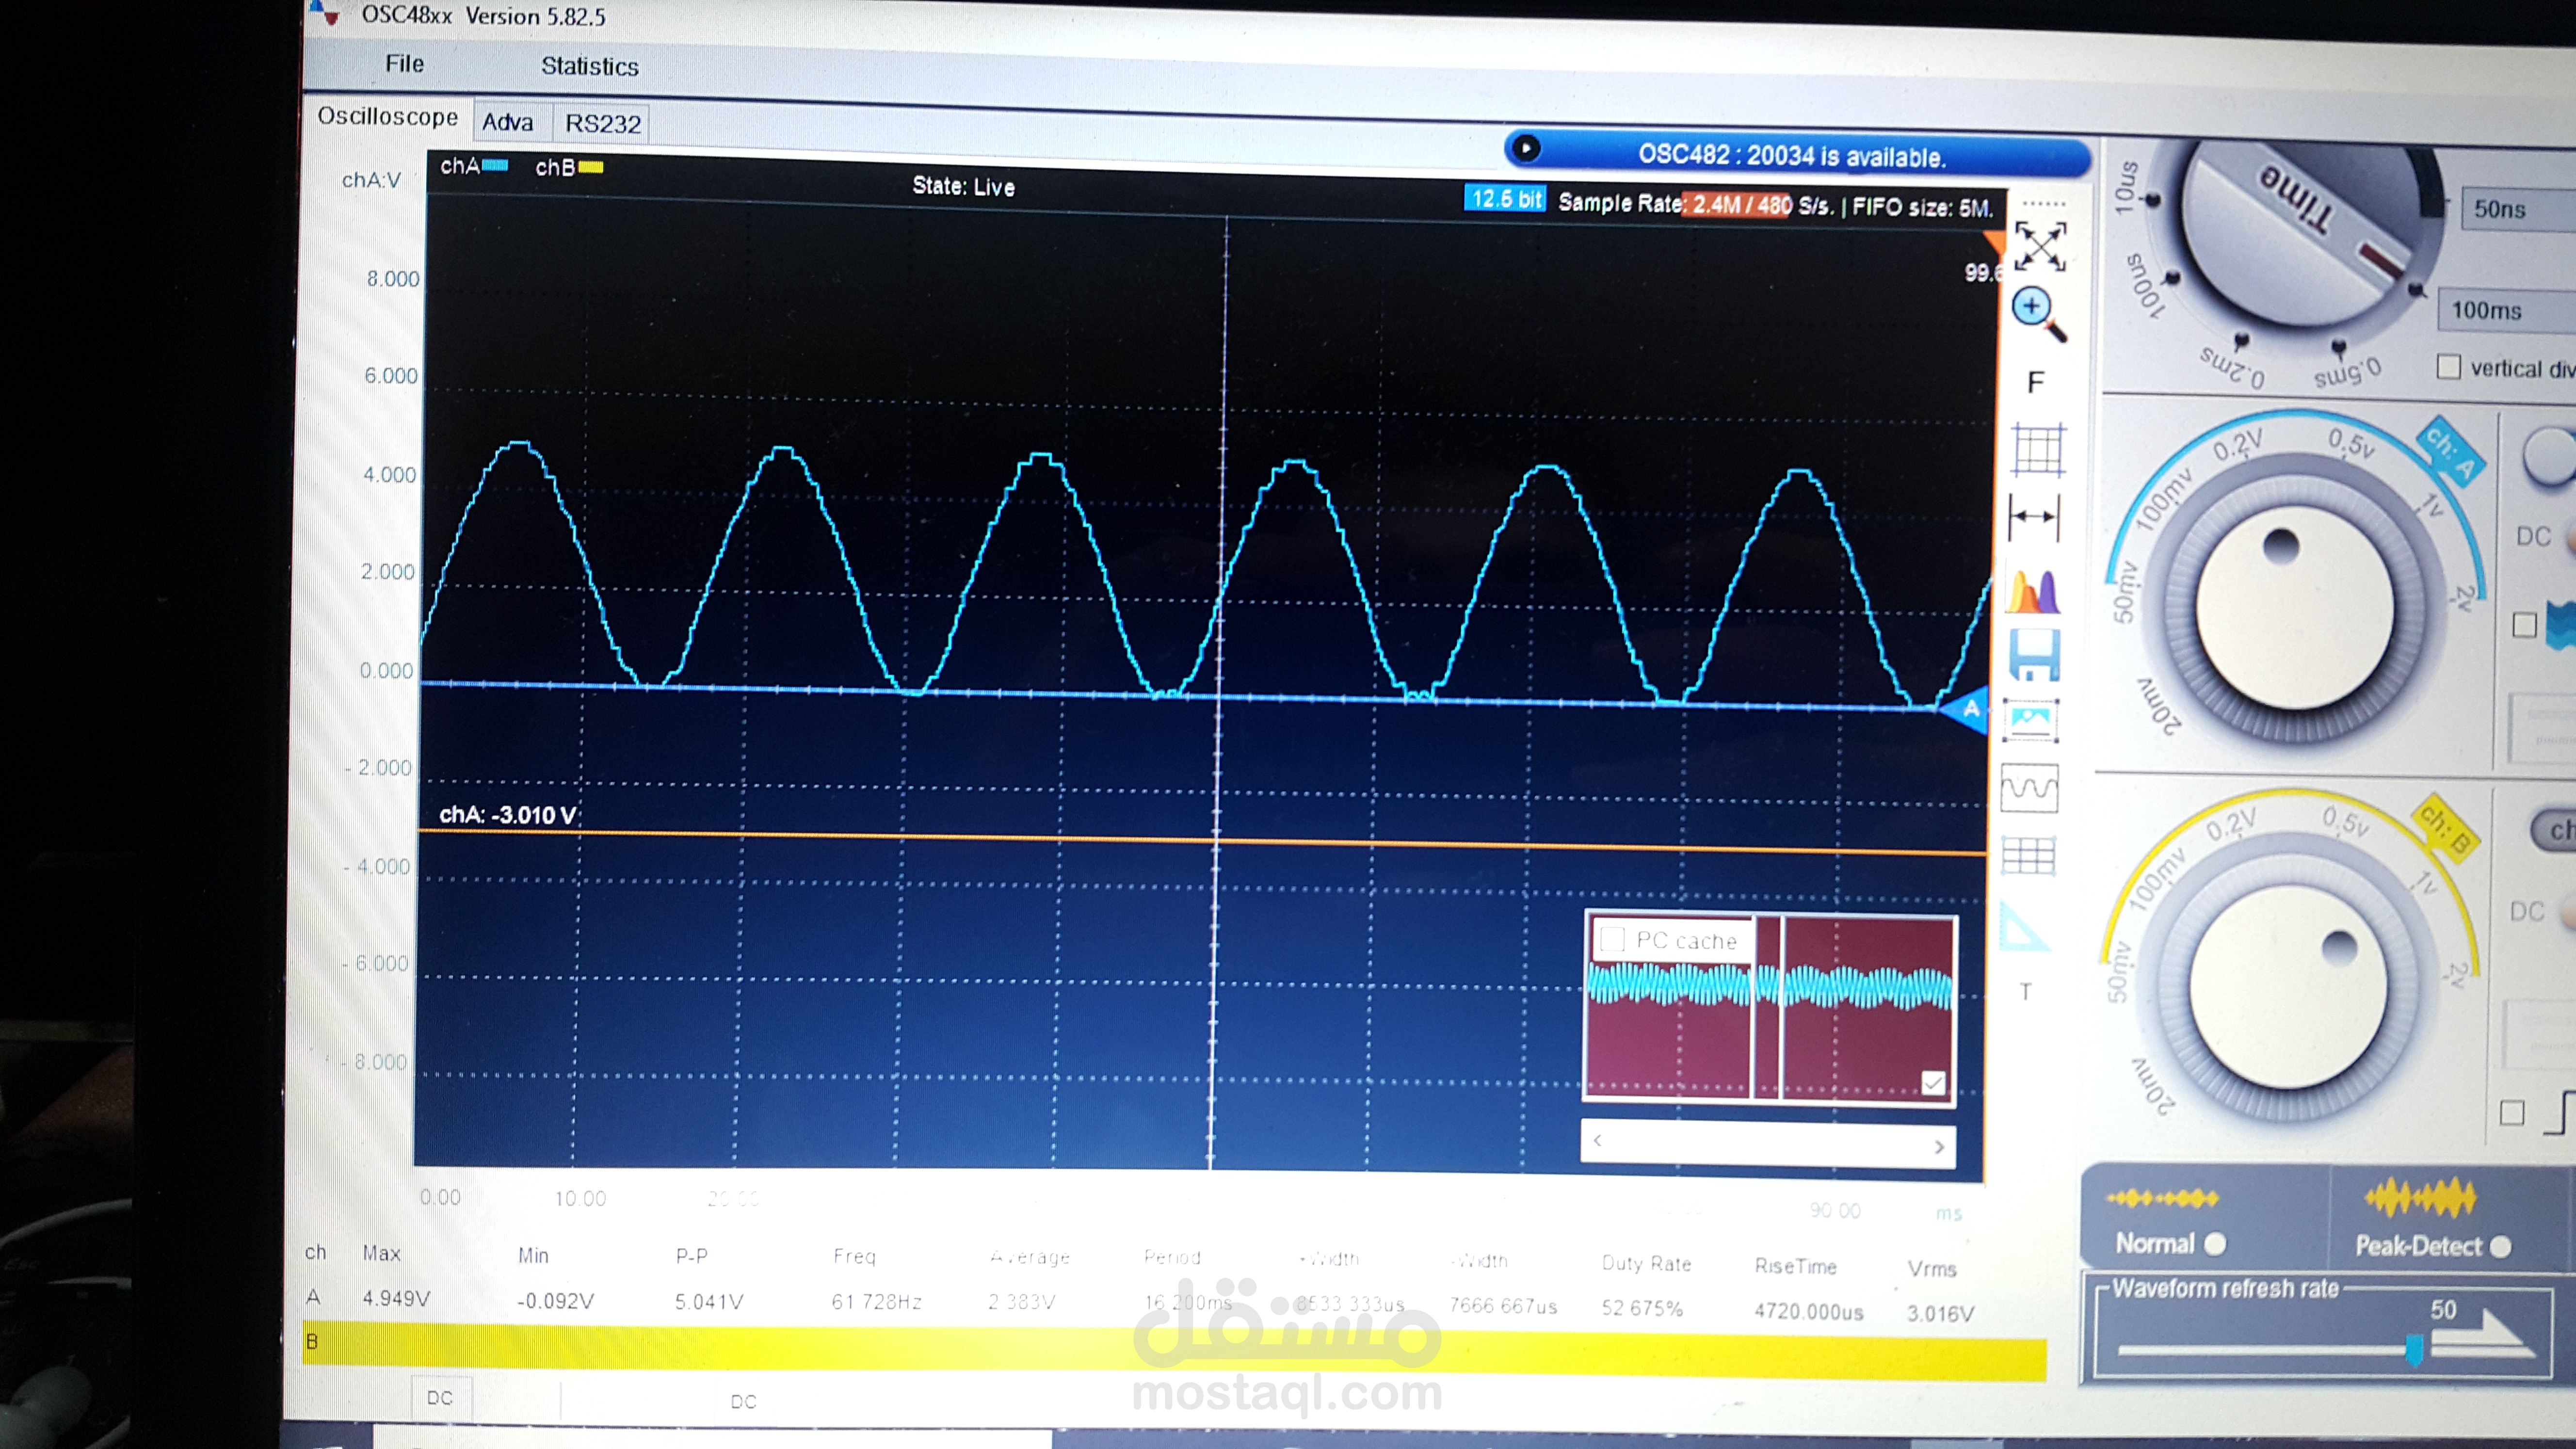Click the ch: B yellow tag

point(2446,828)
